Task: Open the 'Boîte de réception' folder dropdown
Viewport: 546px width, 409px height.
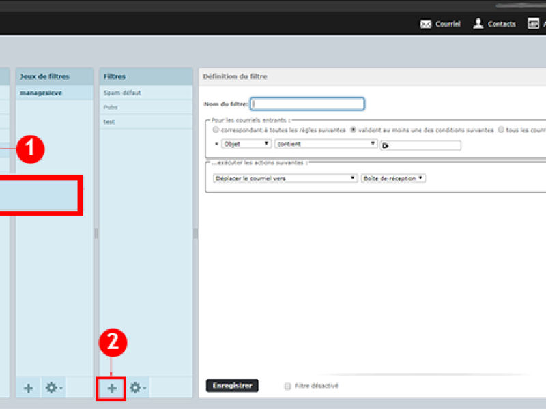Action: pyautogui.click(x=393, y=178)
